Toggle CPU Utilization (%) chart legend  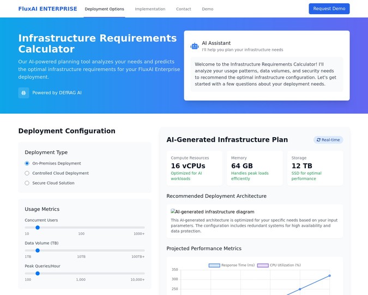click(x=279, y=265)
